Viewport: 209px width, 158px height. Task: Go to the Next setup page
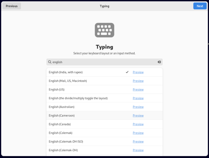[200, 6]
